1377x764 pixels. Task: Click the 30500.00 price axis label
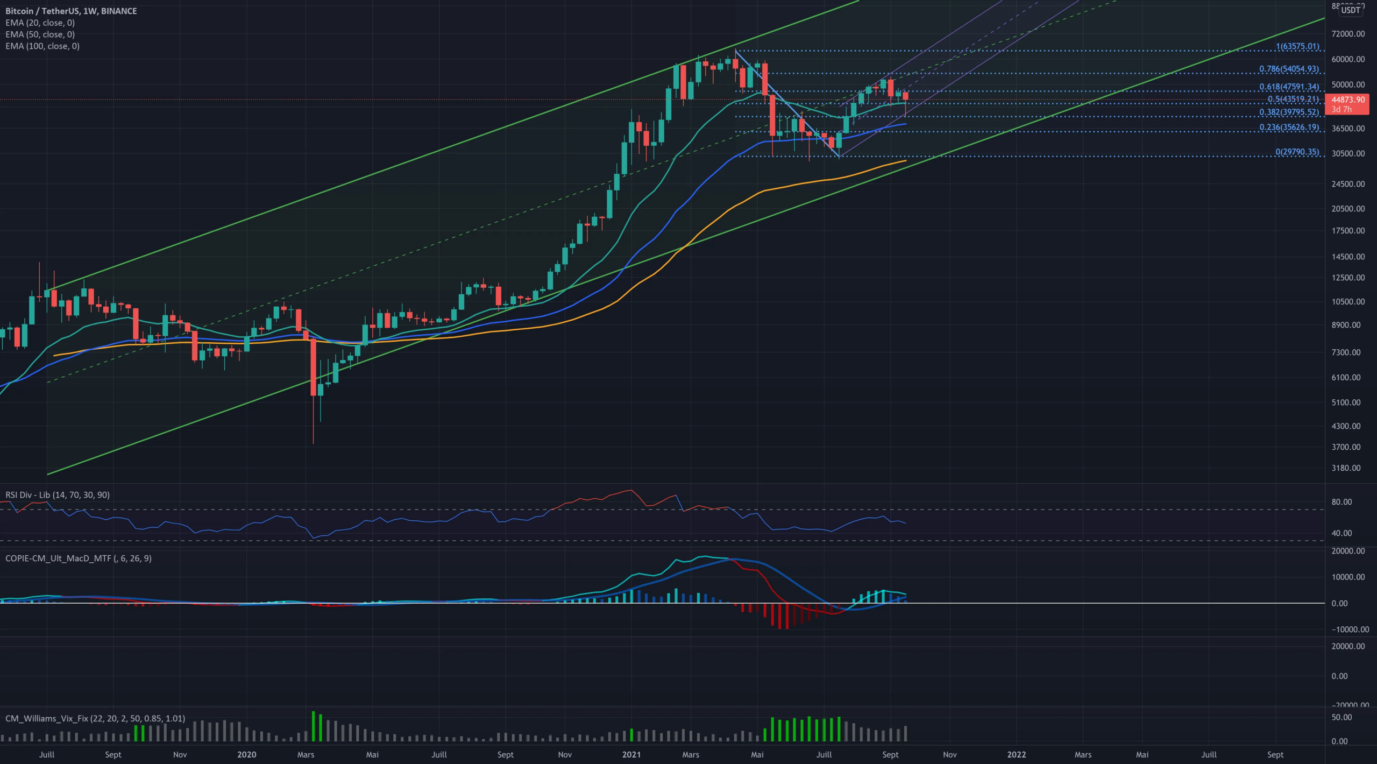click(1348, 153)
